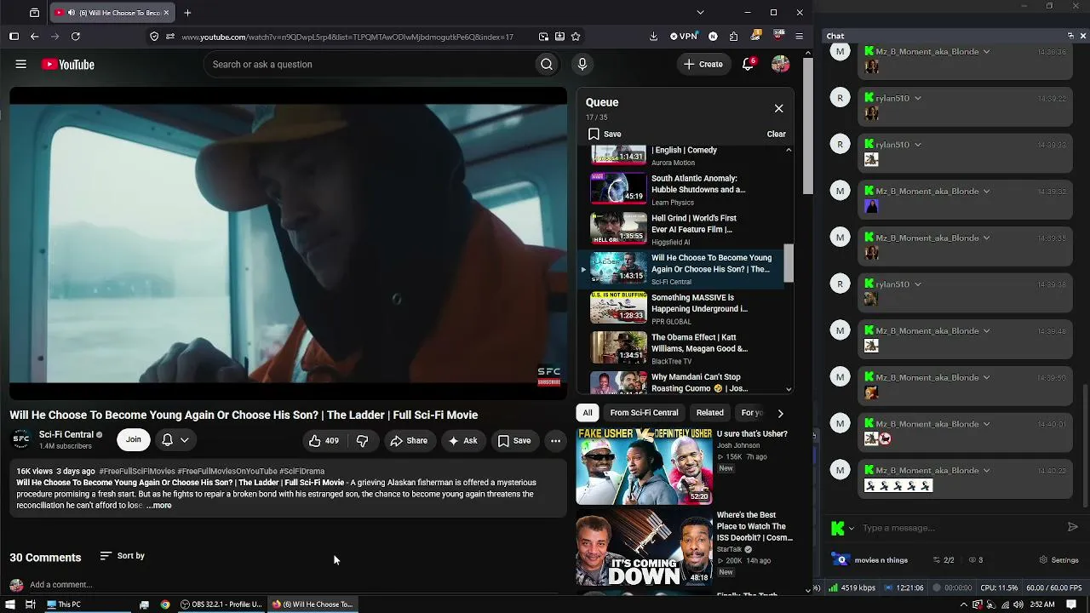Click the queue panel scrollbar thumb
The image size is (1090, 613).
tap(789, 263)
